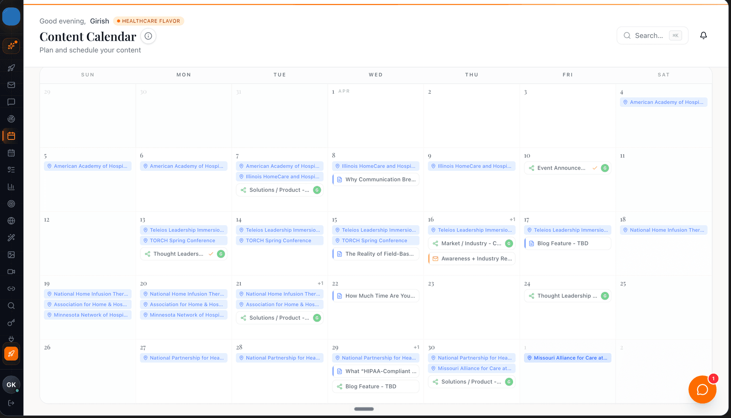Open Blog Feature - TBD on April 17
Screen dimensions: 731x418
[x=567, y=243]
